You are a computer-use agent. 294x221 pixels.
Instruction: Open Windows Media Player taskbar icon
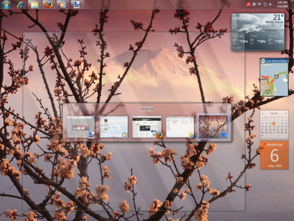(62, 4)
